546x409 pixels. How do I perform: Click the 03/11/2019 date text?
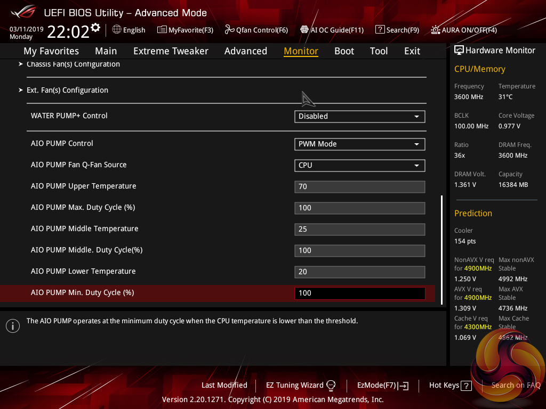pyautogui.click(x=27, y=29)
